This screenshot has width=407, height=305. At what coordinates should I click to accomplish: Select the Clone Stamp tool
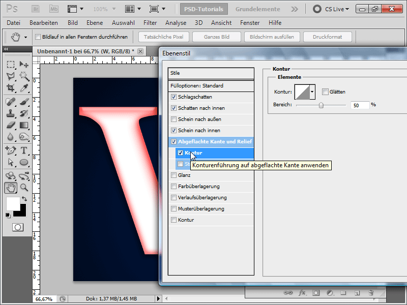pos(11,113)
